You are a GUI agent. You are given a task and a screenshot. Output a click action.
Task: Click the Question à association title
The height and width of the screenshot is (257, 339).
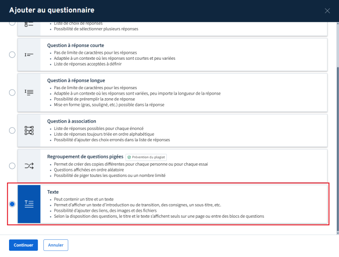71,121
